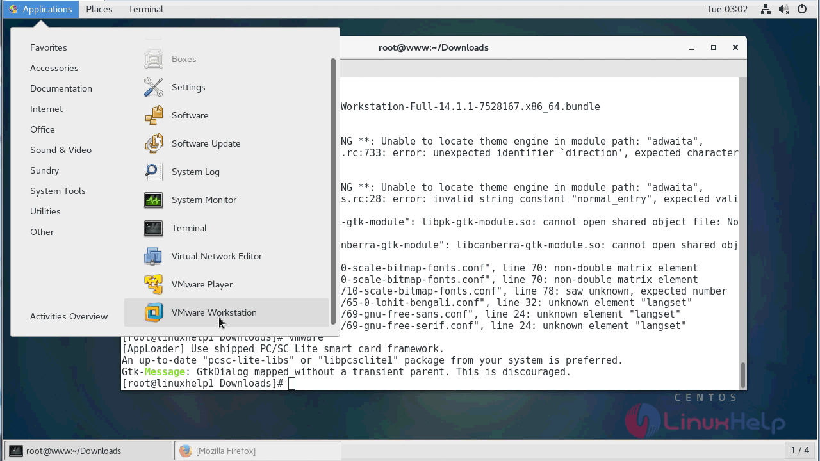The width and height of the screenshot is (820, 461).
Task: Select the Favorites category
Action: pos(49,47)
